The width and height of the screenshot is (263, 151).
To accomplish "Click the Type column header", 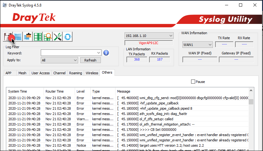I will [103, 91].
